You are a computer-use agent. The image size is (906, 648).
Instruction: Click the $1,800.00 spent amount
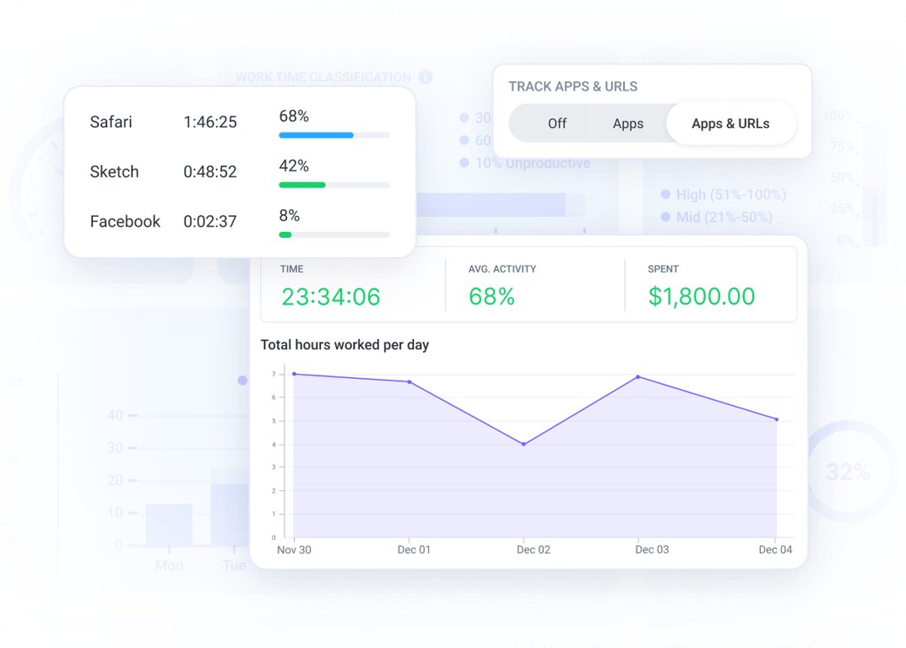tap(702, 297)
